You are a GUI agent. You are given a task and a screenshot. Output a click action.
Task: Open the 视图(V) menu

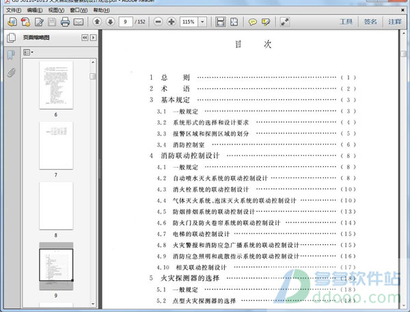coord(56,10)
